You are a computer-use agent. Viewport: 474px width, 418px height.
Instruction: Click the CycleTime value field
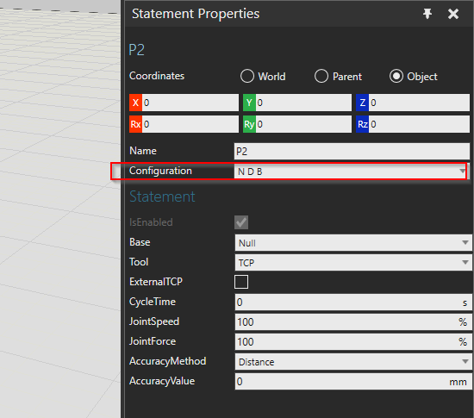click(353, 303)
